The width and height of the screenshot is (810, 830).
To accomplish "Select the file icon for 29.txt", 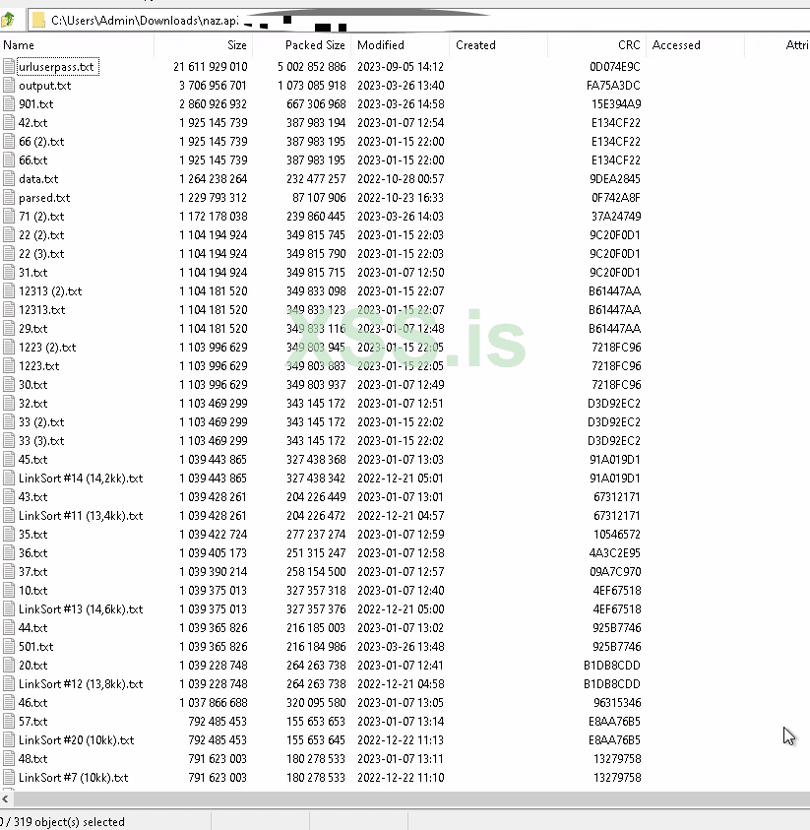I will pyautogui.click(x=9, y=328).
